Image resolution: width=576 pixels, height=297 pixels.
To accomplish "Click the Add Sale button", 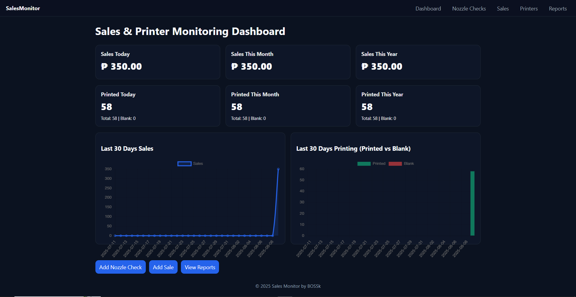I will [x=163, y=267].
